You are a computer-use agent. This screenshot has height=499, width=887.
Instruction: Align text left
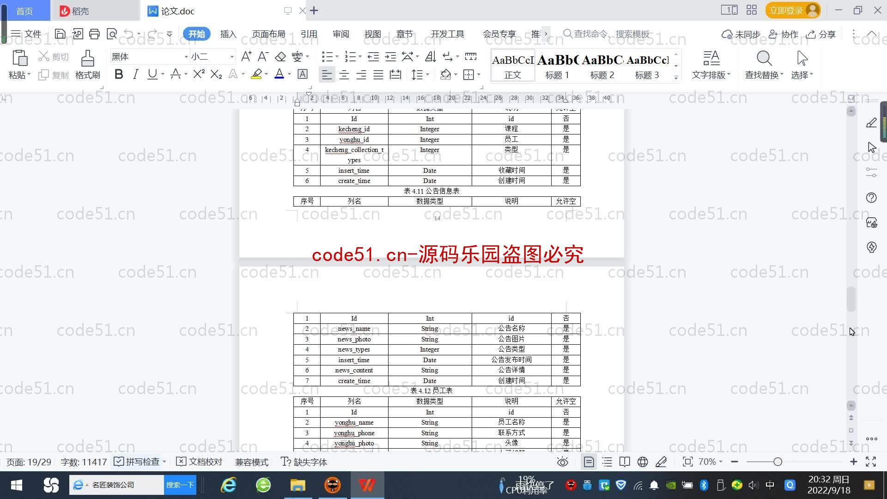327,74
